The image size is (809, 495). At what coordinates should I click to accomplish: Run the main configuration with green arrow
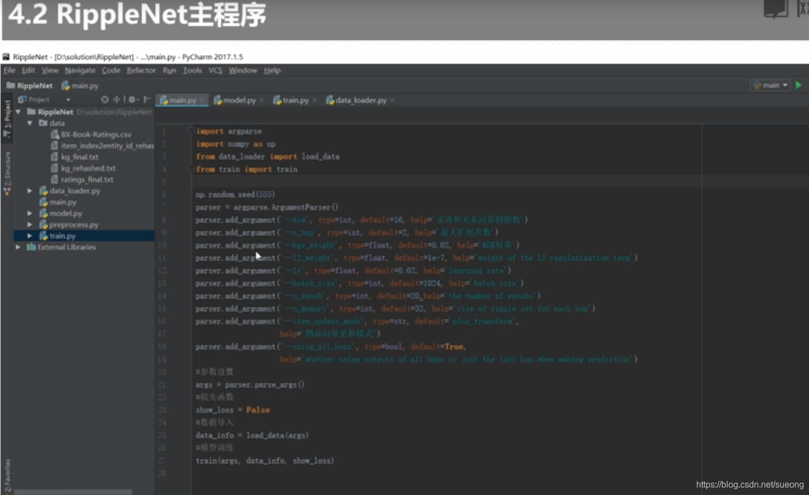click(799, 85)
